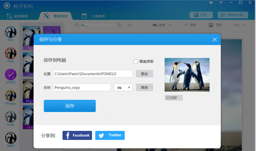Open the title bar dropdown menu arrow
This screenshot has width=256, height=151.
221,2
